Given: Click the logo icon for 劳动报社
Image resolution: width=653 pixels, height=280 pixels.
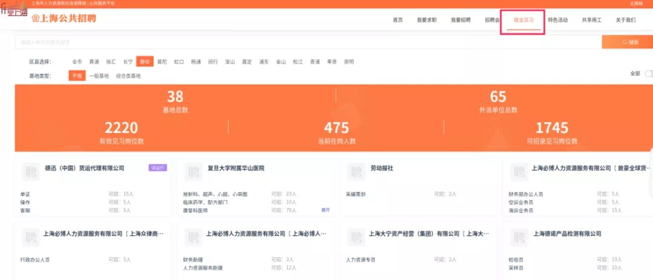Looking at the screenshot, I should (x=356, y=172).
